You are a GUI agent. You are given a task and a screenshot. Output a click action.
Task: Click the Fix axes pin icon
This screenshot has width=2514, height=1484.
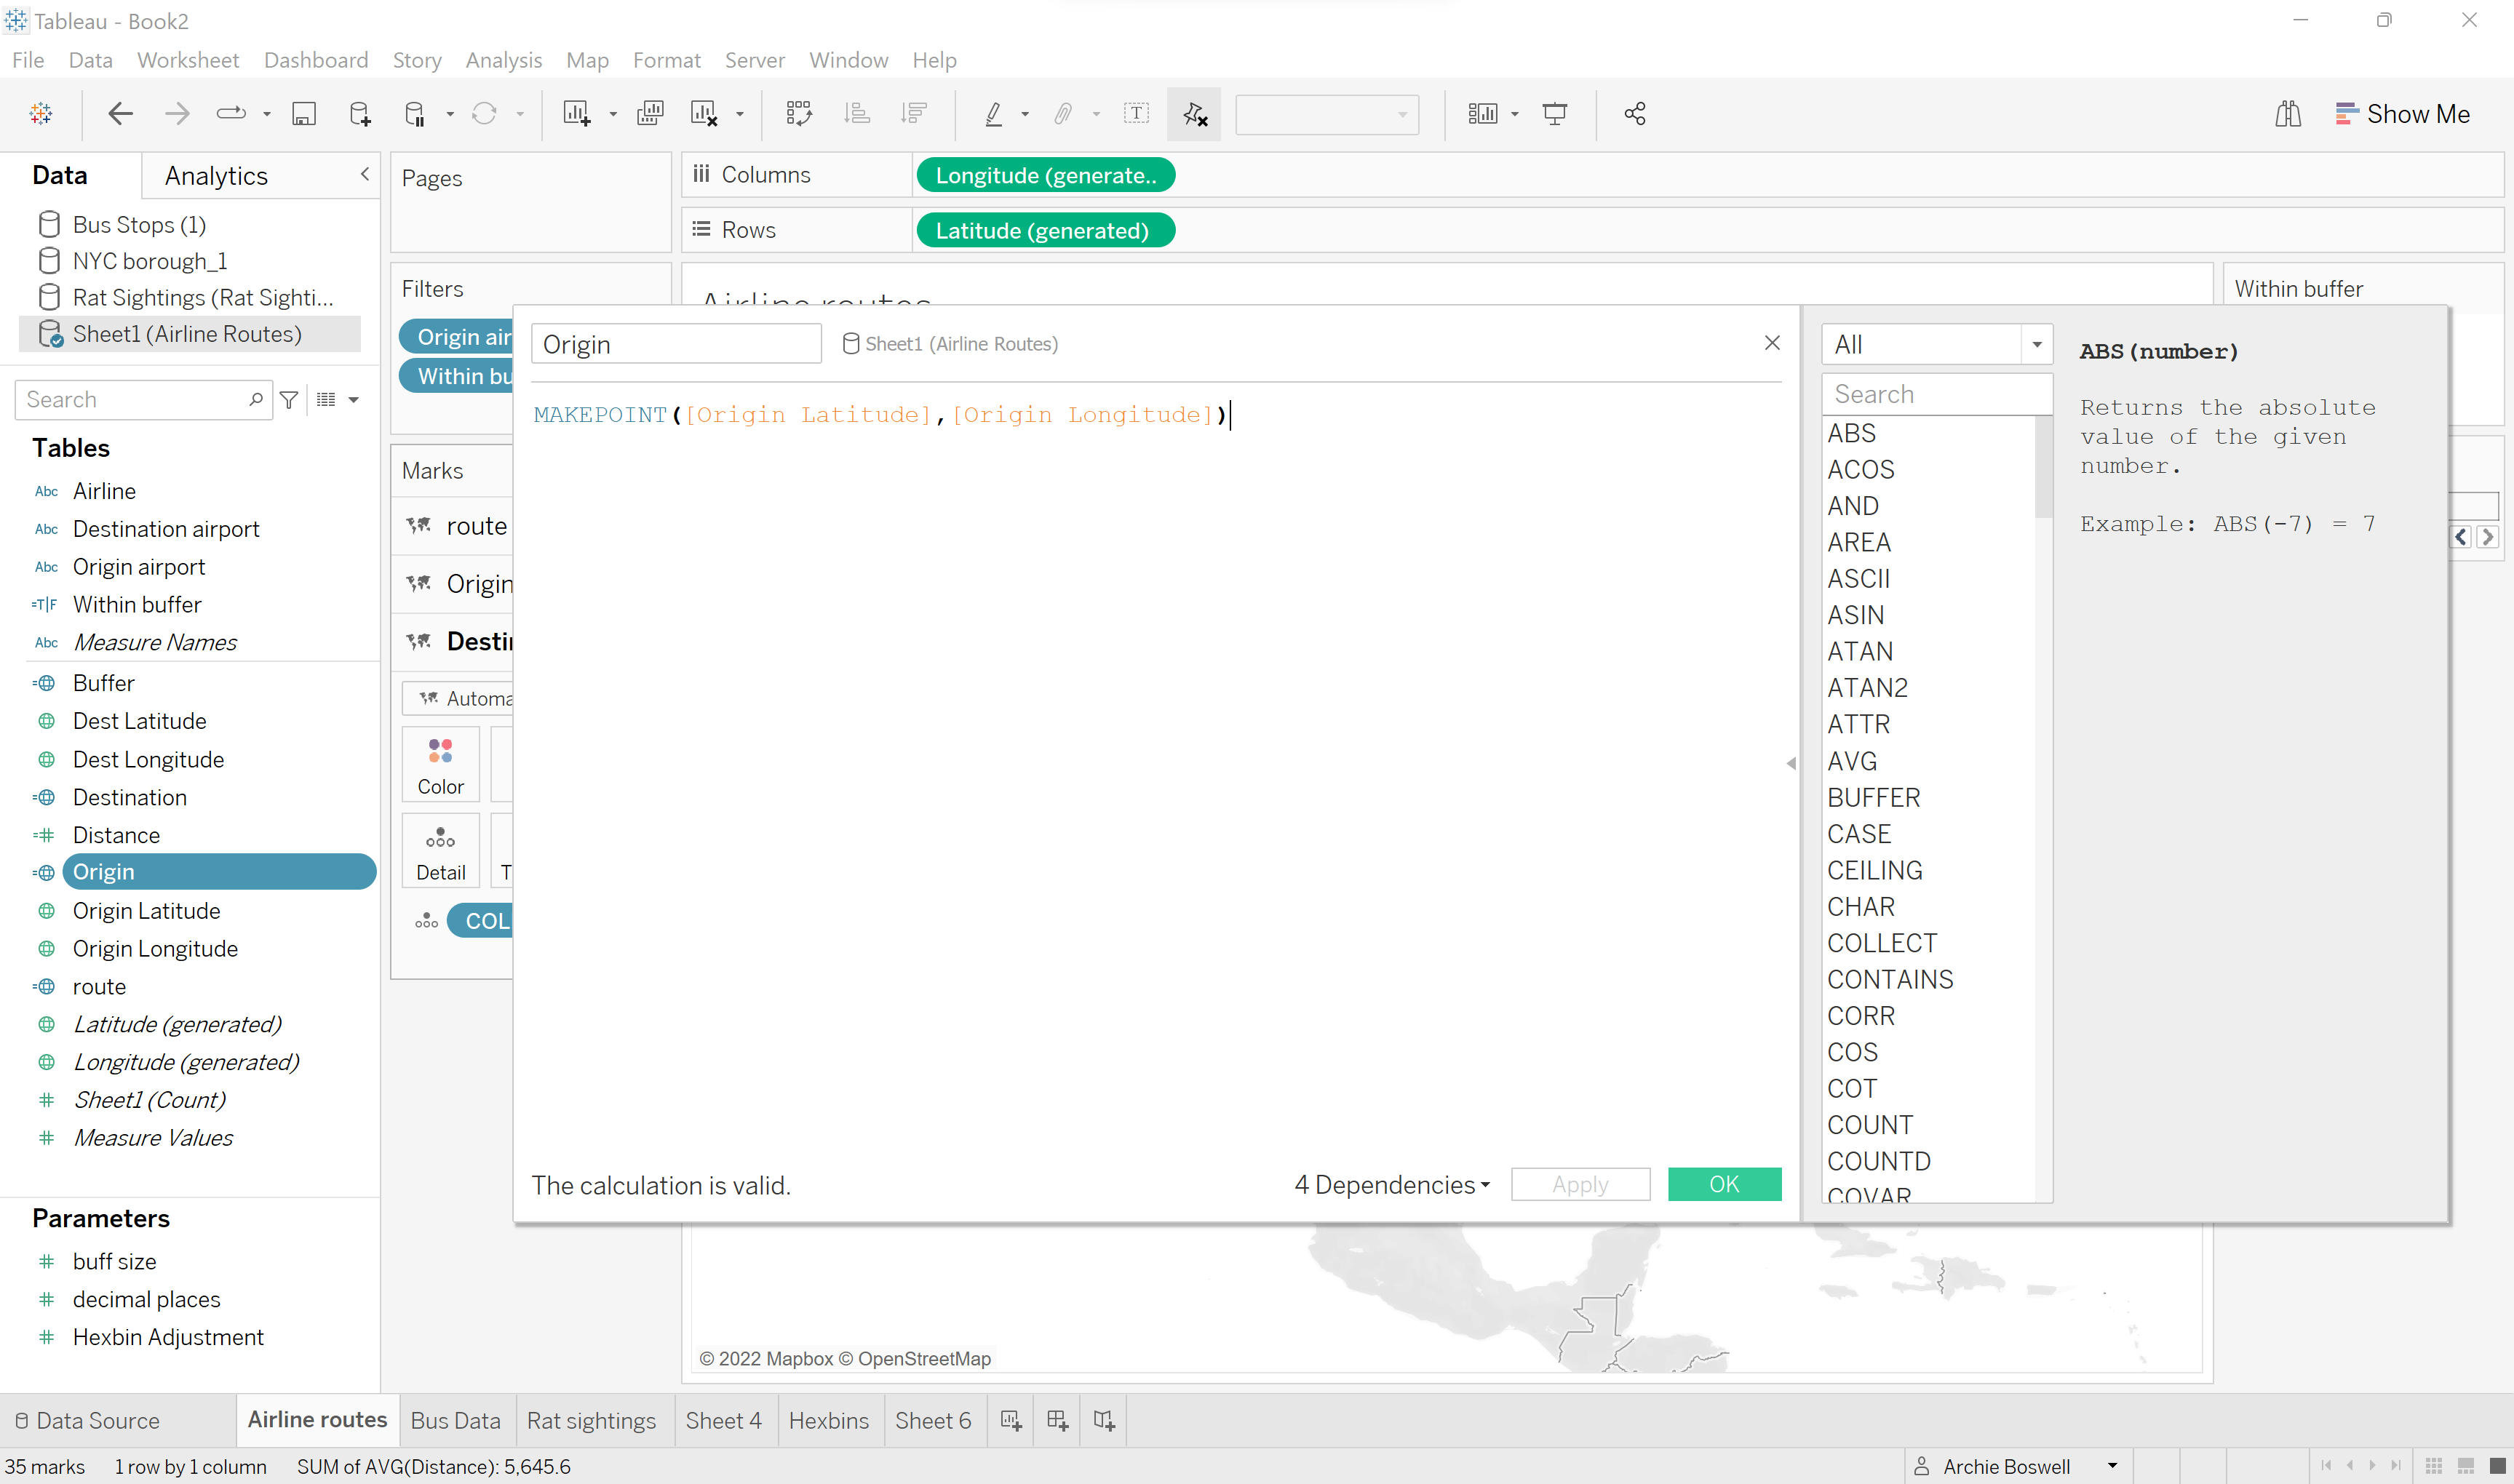(x=1194, y=114)
